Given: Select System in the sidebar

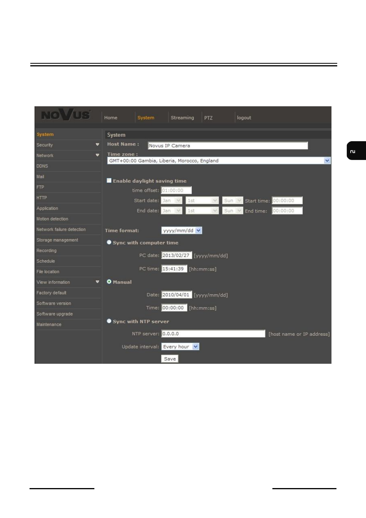Looking at the screenshot, I should [45, 134].
